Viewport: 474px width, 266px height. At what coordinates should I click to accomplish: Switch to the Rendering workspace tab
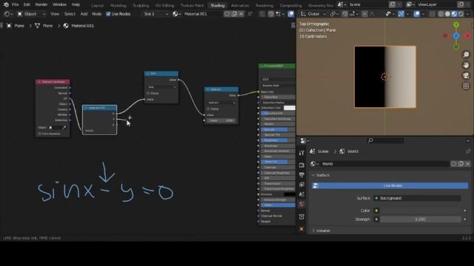coord(264,5)
